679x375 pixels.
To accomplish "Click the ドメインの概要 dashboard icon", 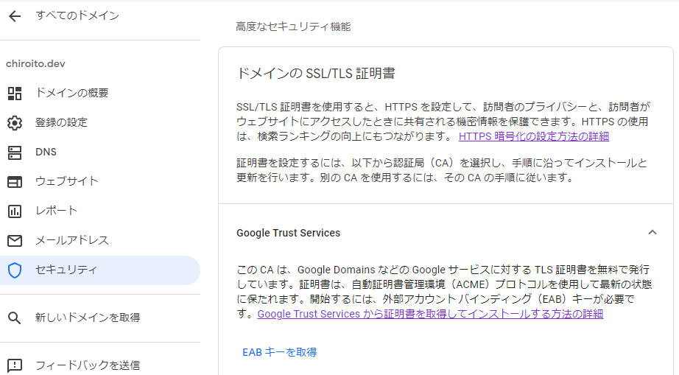I will click(15, 93).
